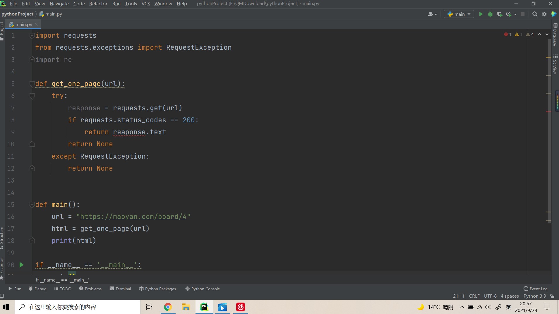559x314 pixels.
Task: Click the red error count indicator
Action: tap(508, 34)
